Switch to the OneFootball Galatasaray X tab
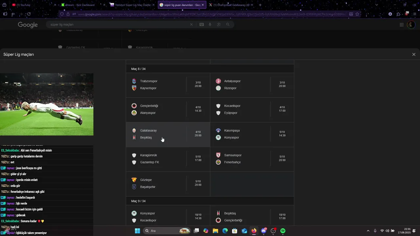This screenshot has width=420, height=236. click(230, 5)
